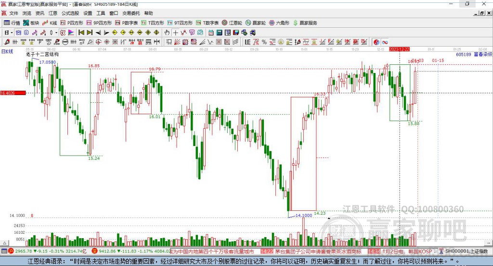Image resolution: width=493 pixels, height=266 pixels.
Task: Toggle the pink flag indicator icon
Action: pyautogui.click(x=71, y=33)
